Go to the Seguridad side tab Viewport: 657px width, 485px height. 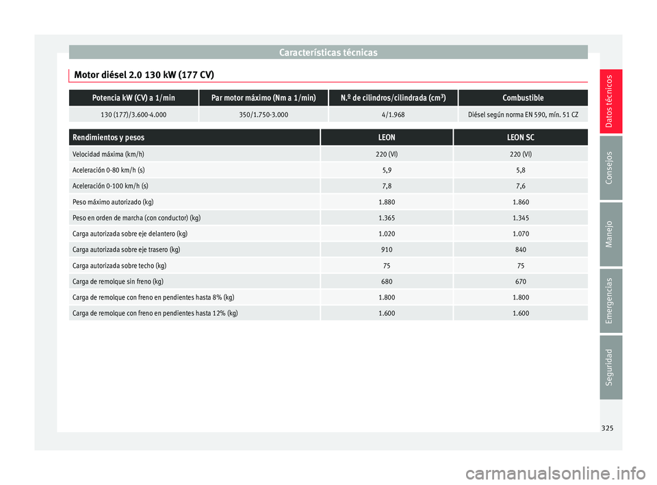point(610,367)
